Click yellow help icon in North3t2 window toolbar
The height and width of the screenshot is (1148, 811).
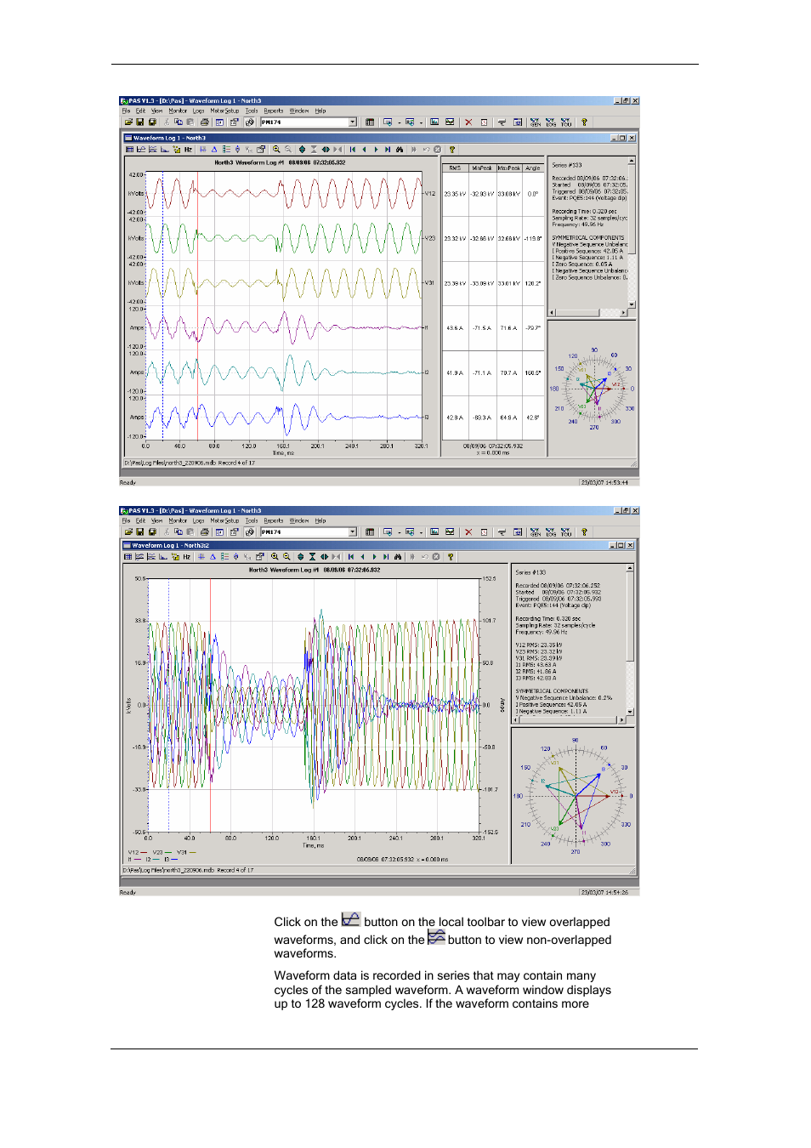point(451,557)
